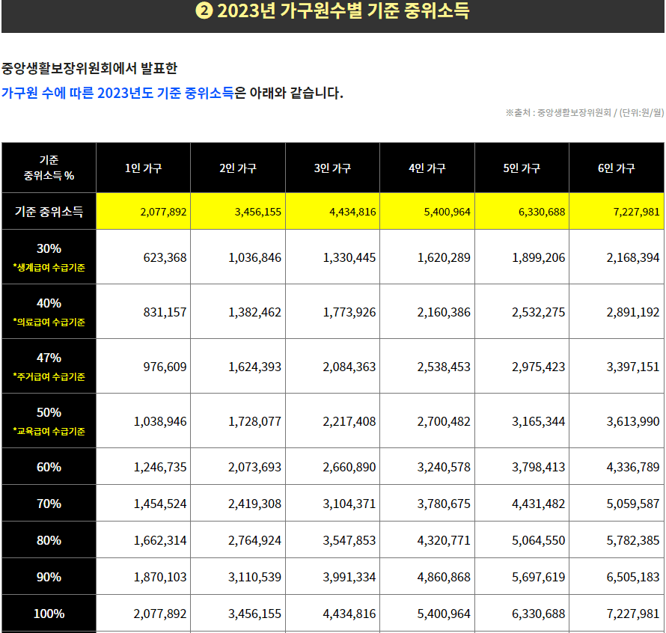This screenshot has width=666, height=633.
Task: Click the 70% row label
Action: [x=49, y=504]
